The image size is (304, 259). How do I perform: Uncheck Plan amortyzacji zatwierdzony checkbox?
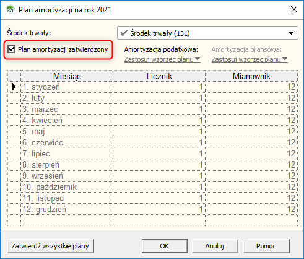[11, 49]
